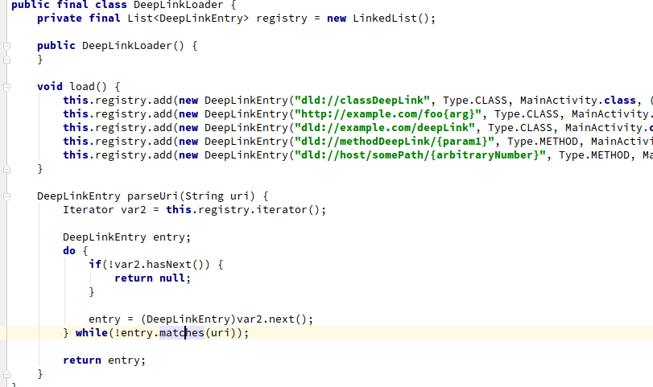Viewport: 653px width, 387px height.
Task: Click "Type.CLASS" on the http://example.com/foo{arg} line
Action: [x=527, y=114]
